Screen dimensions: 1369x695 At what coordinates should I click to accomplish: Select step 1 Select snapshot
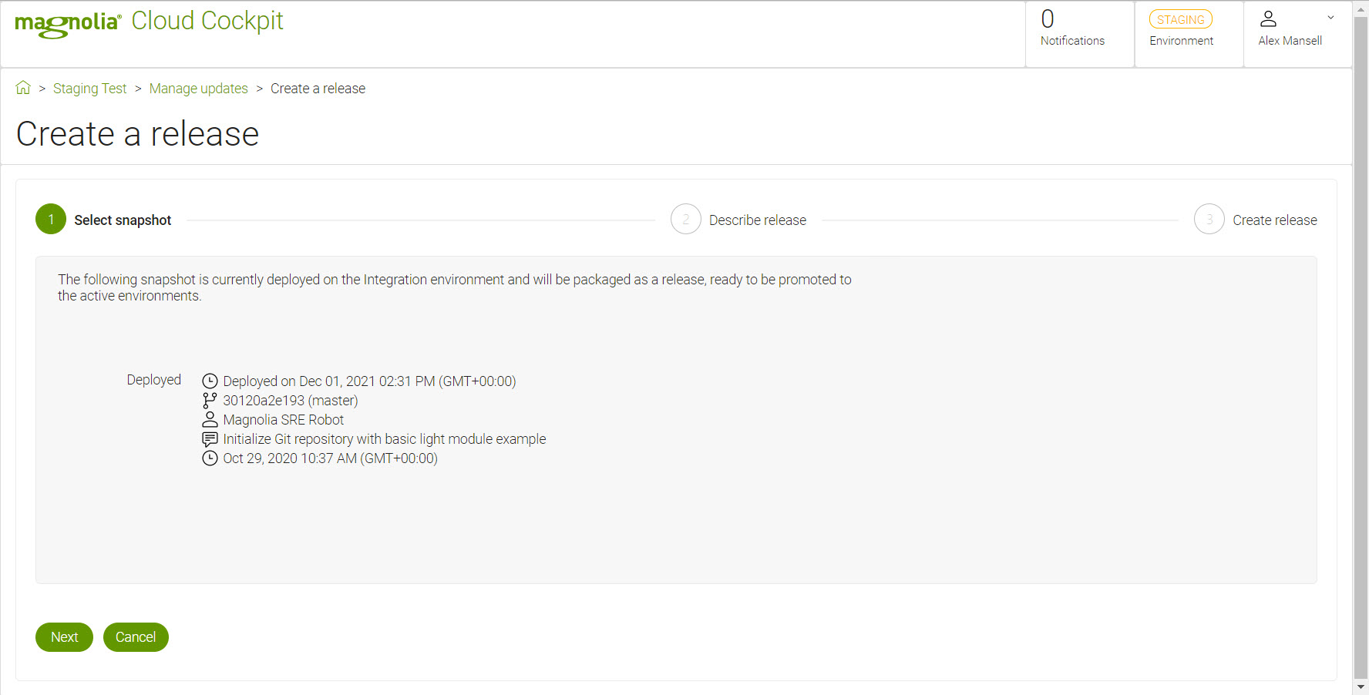coord(103,220)
